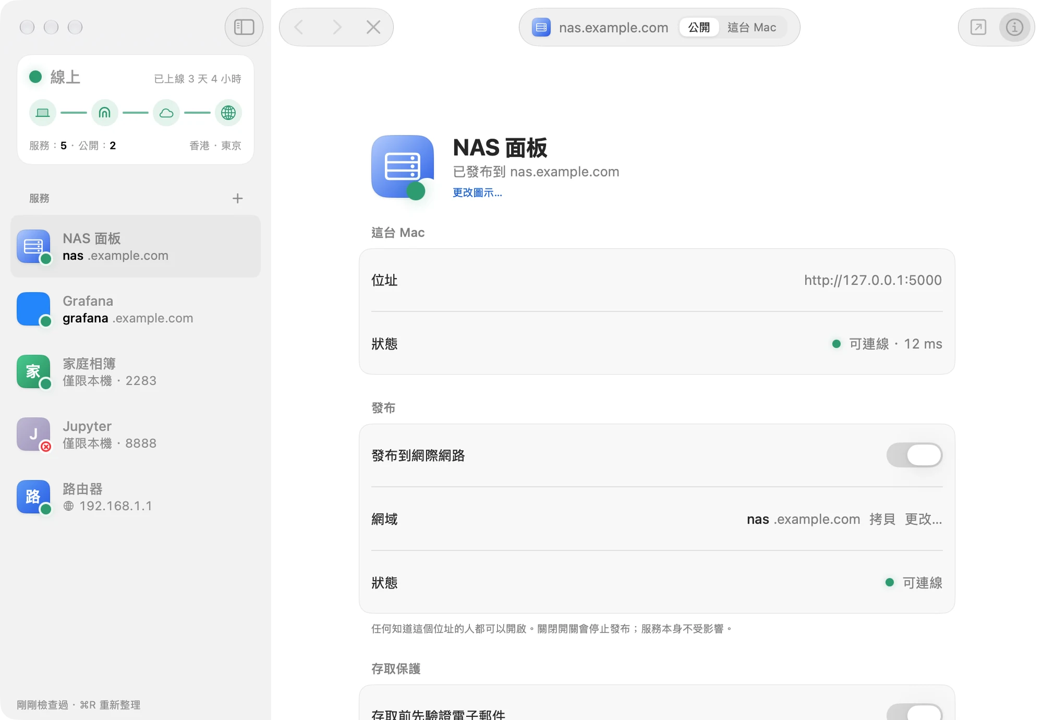The width and height of the screenshot is (1043, 720).
Task: Toggle 存取前先驗證電子郵件 switch
Action: [x=914, y=712]
